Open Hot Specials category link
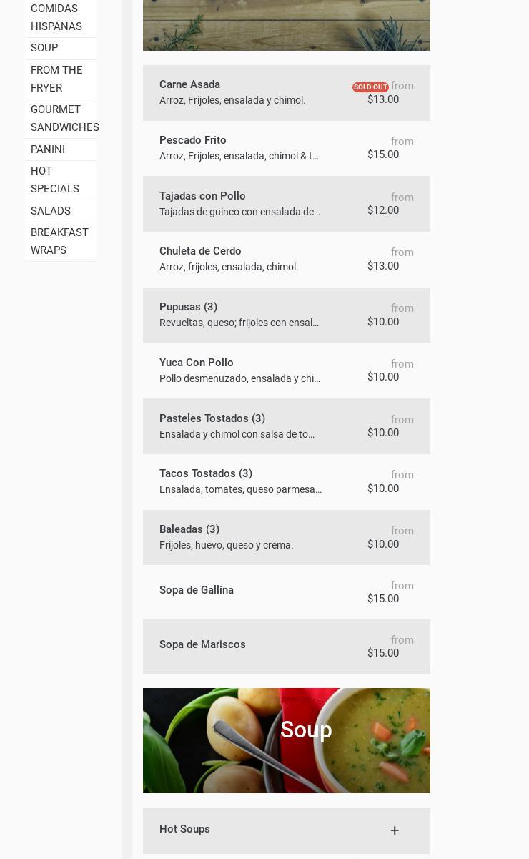The width and height of the screenshot is (529, 859). (x=55, y=180)
